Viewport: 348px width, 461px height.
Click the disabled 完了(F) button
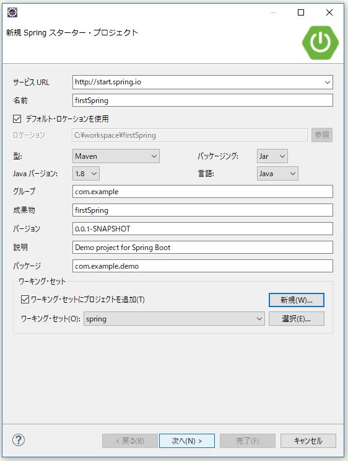click(x=247, y=441)
